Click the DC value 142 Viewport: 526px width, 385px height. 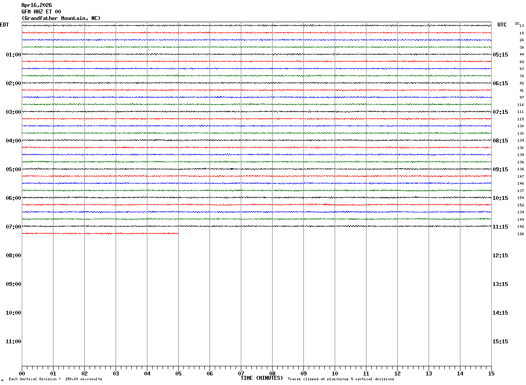521,226
